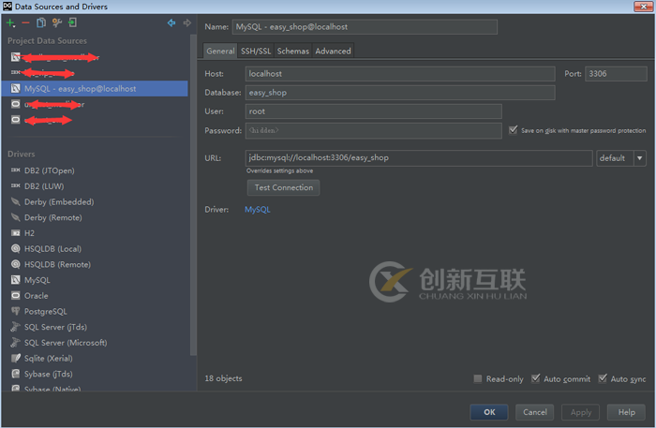656x428 pixels.
Task: Duplicate the selected data source
Action: pos(40,23)
